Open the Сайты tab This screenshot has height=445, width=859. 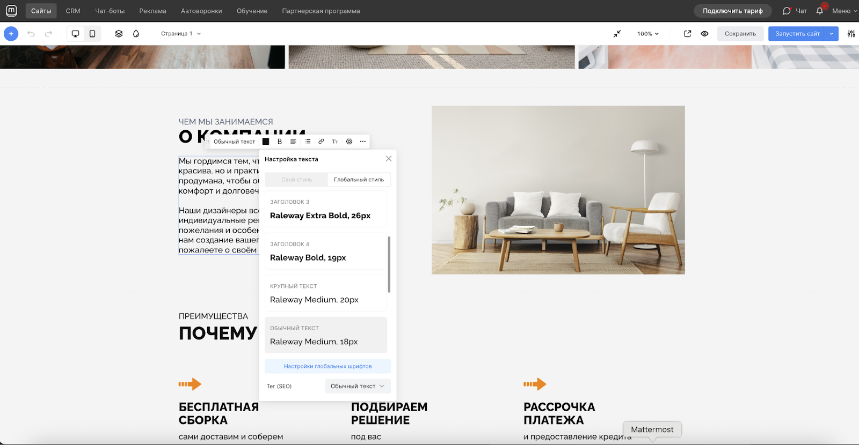[x=41, y=11]
